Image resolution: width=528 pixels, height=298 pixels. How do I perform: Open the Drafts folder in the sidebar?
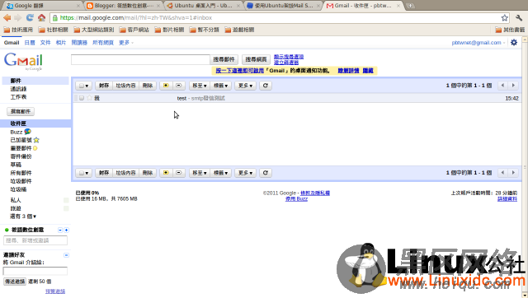tap(16, 165)
